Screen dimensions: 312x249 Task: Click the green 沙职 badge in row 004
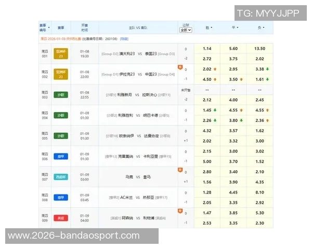coord(61,115)
